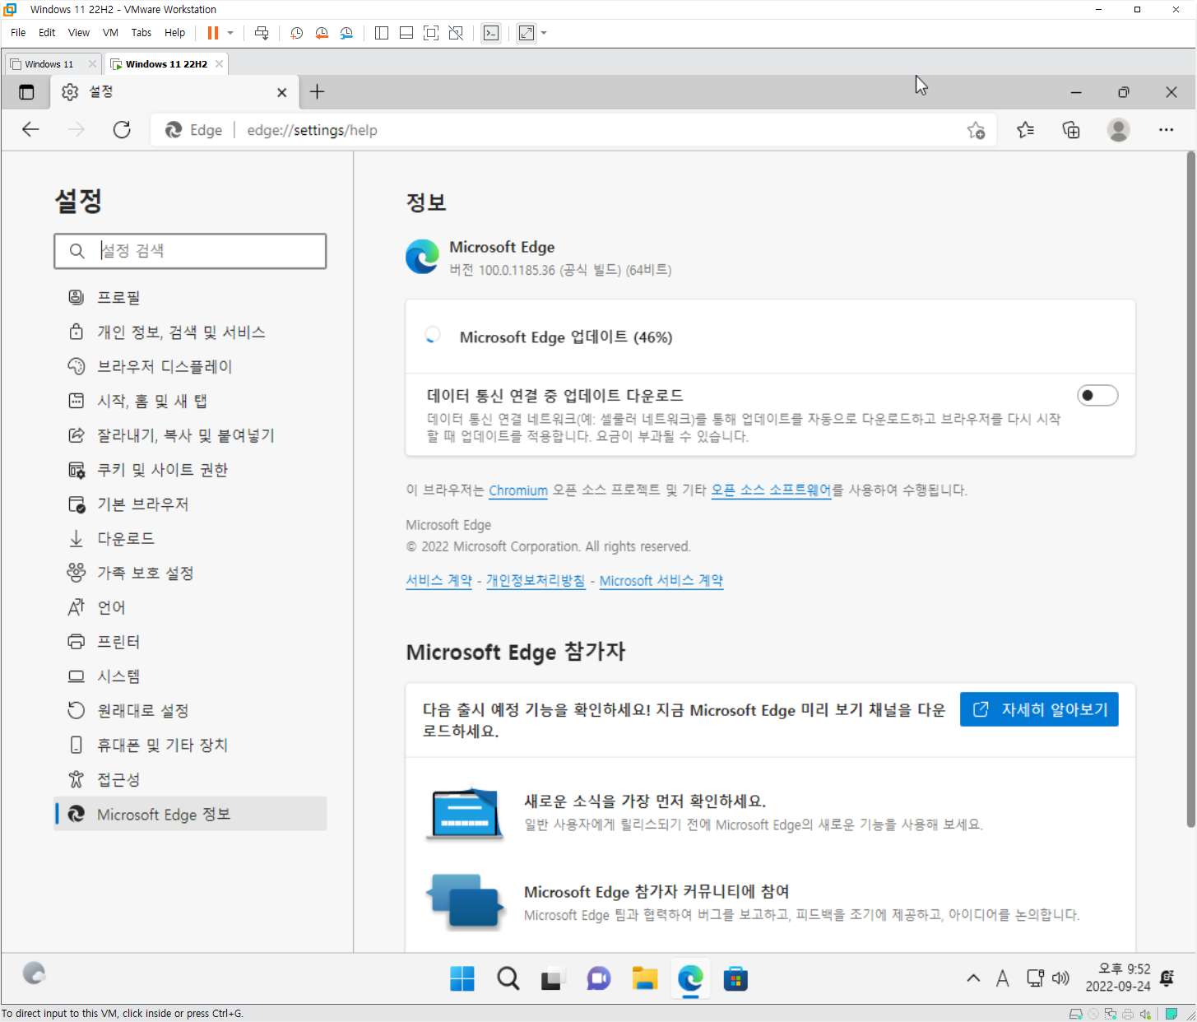The width and height of the screenshot is (1197, 1022).
Task: Open the 오픈 소스 소프트웨어 link
Action: pos(772,490)
